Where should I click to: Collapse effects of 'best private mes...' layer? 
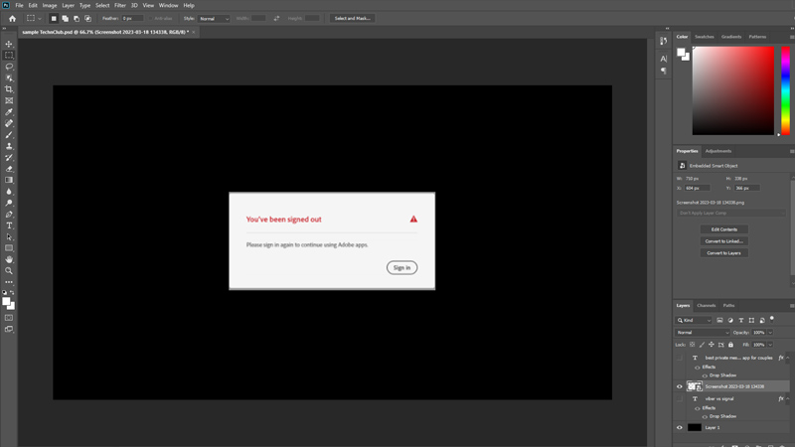click(x=788, y=358)
